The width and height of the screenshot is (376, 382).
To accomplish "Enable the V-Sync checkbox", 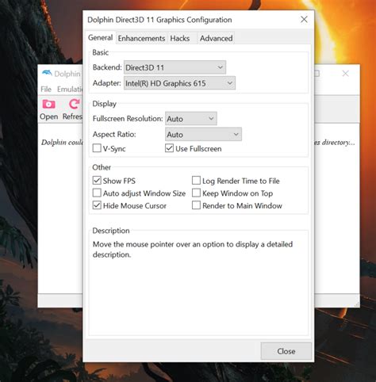I will (x=97, y=148).
